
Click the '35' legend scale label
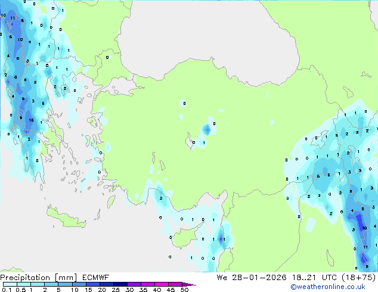coord(143,290)
